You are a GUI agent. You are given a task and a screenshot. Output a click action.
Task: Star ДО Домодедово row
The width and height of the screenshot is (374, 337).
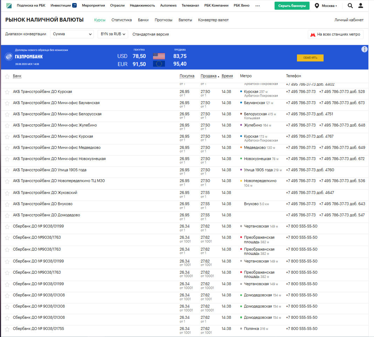(x=7, y=216)
